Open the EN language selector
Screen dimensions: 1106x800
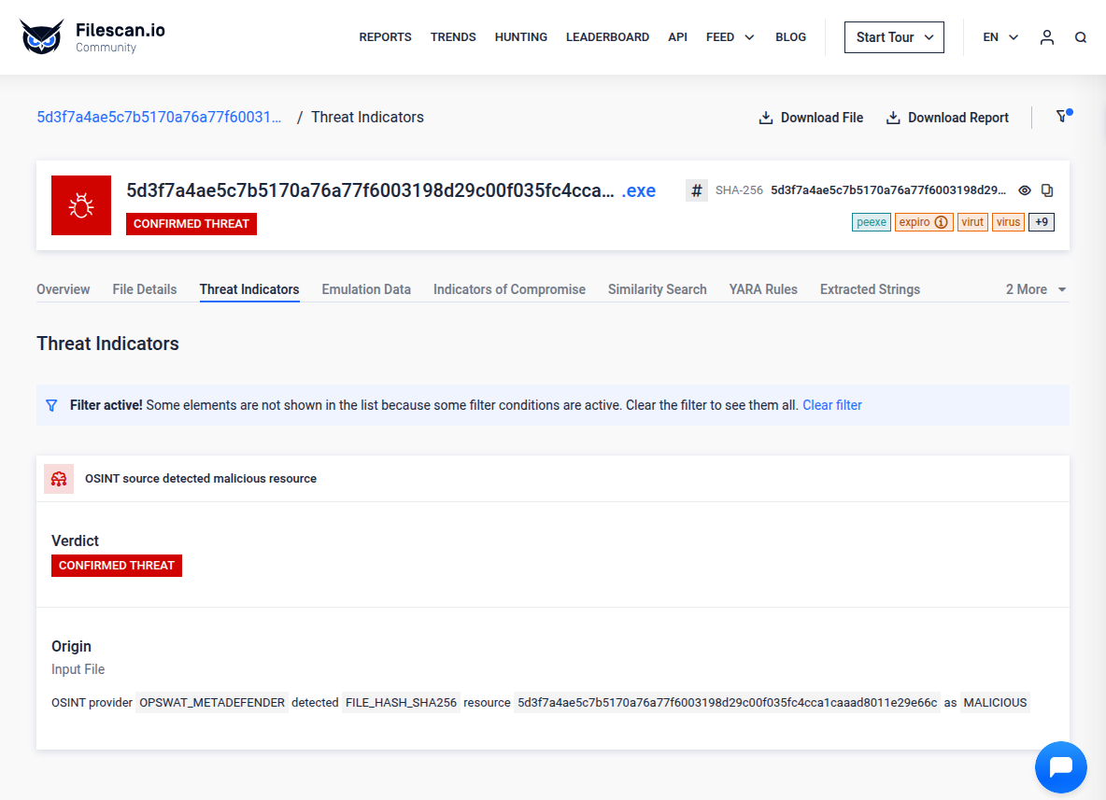tap(1000, 37)
